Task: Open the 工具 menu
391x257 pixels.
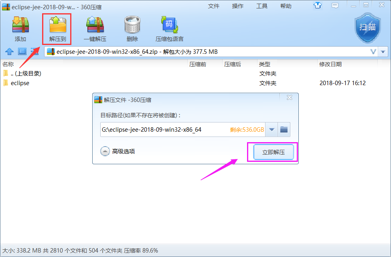Action: tap(262, 6)
